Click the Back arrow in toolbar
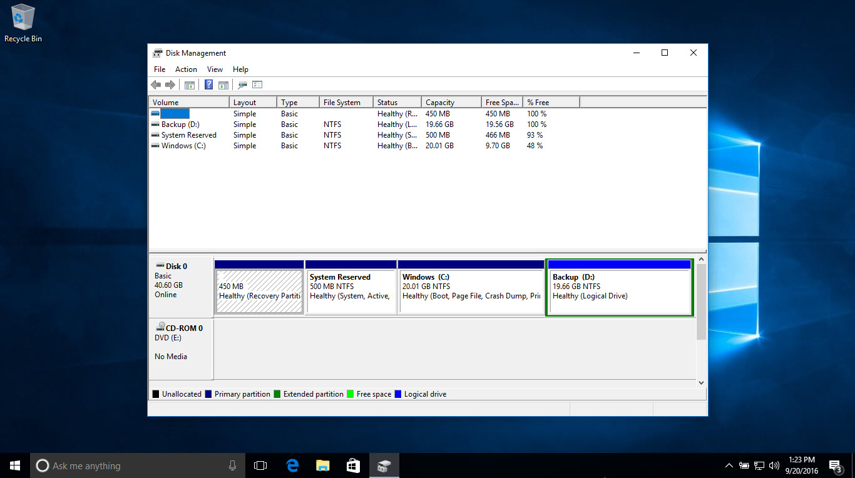Screen dimensions: 855x478 [x=156, y=84]
